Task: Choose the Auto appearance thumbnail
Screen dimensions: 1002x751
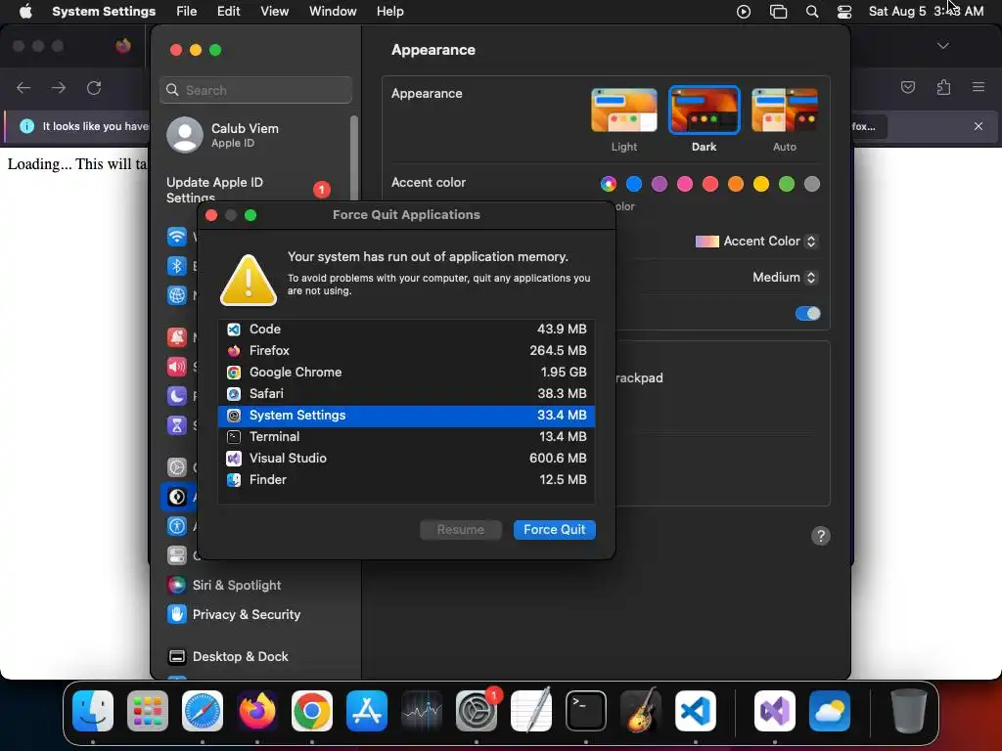Action: point(784,110)
